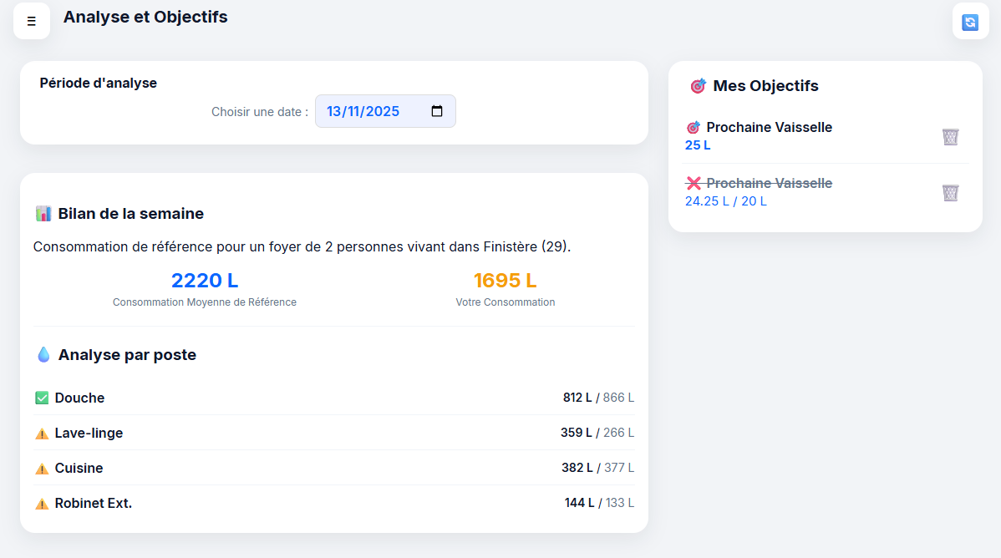
Task: Delete the failed 24.25 L / 20 L objective
Action: coord(950,193)
